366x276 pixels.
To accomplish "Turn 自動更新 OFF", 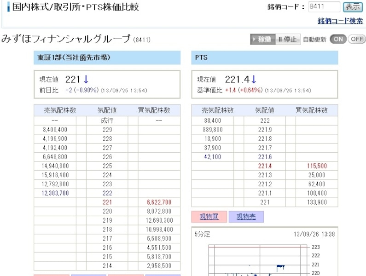I will (x=357, y=39).
